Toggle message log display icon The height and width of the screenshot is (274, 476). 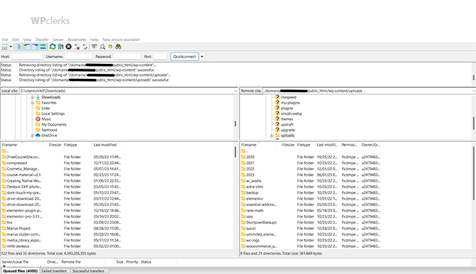pos(19,47)
